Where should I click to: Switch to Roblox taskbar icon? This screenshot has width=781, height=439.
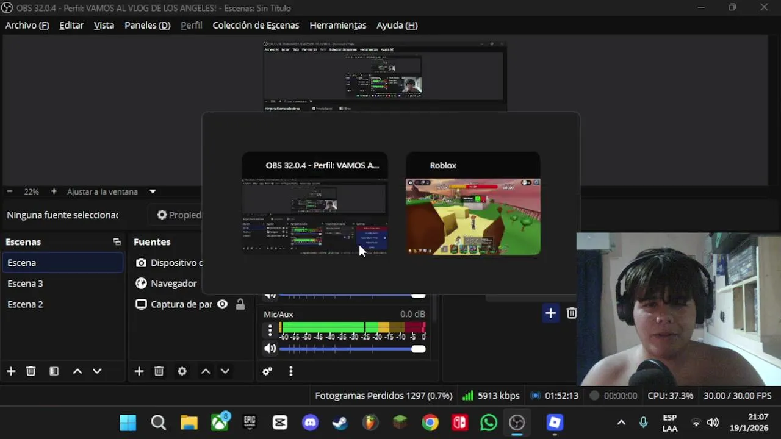pos(555,423)
